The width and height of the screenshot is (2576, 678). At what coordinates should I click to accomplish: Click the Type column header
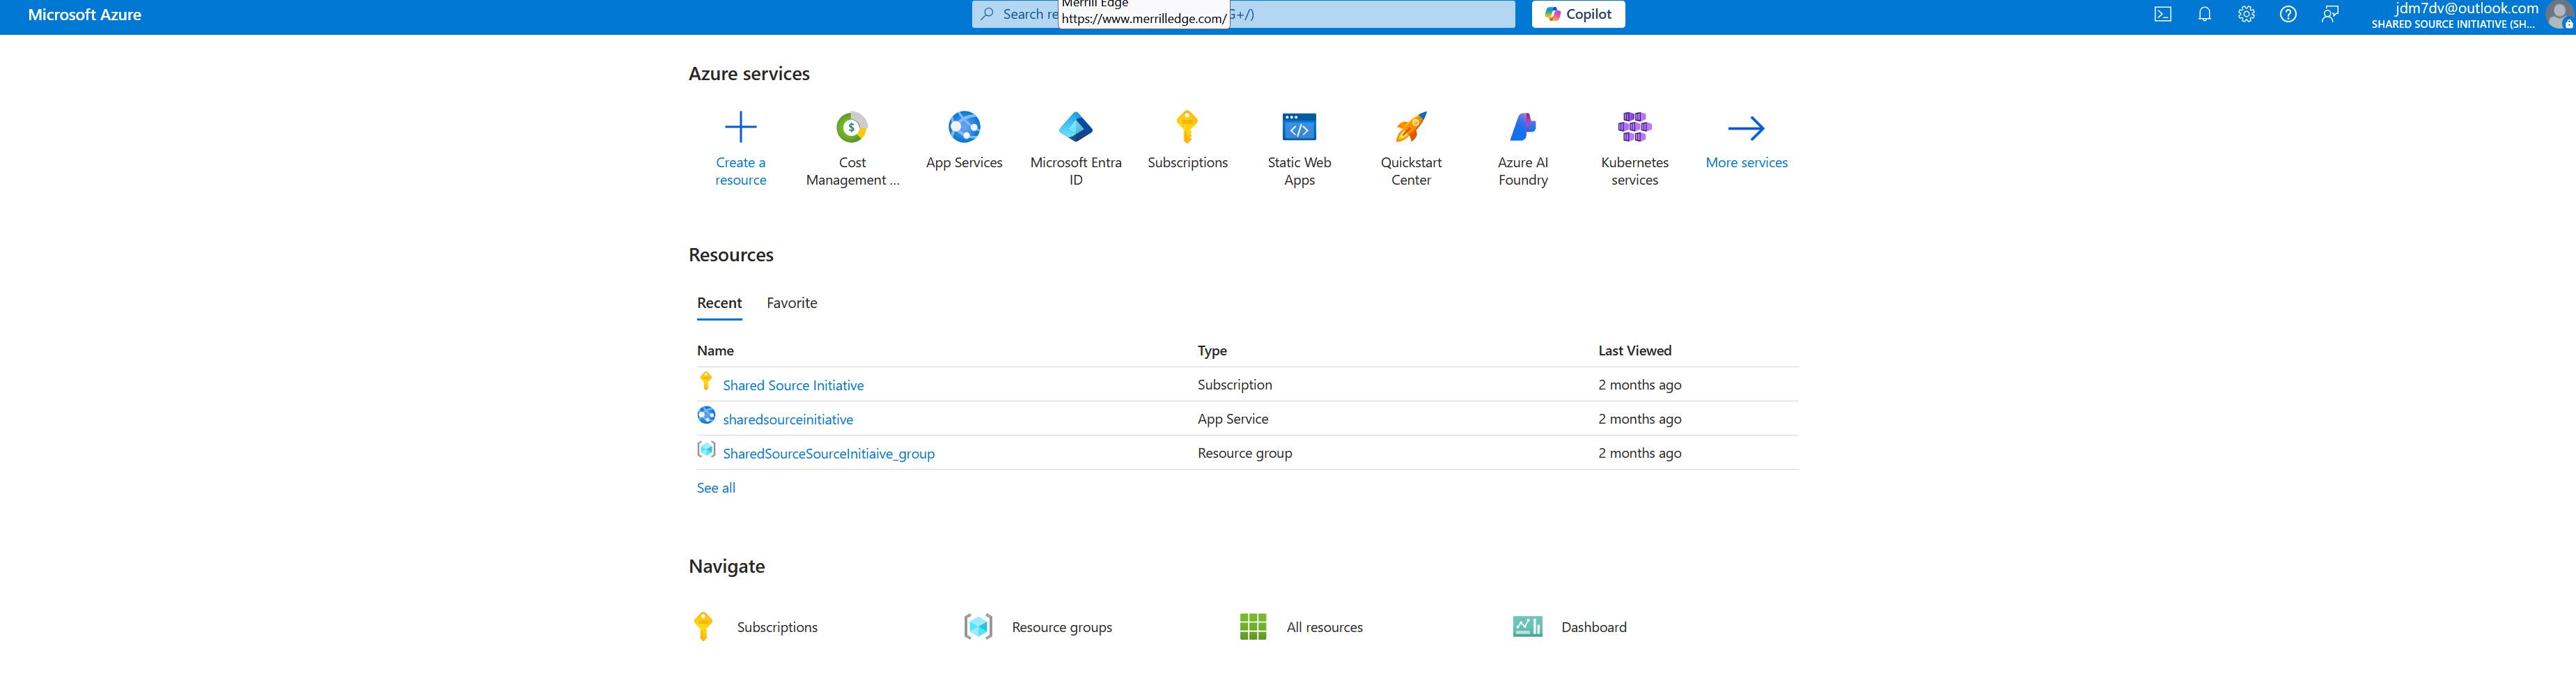click(x=1212, y=351)
